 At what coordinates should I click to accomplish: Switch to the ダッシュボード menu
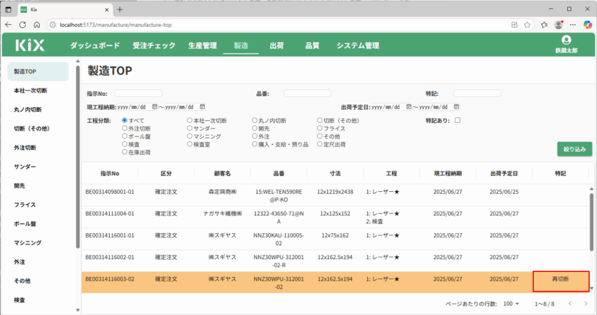(95, 45)
